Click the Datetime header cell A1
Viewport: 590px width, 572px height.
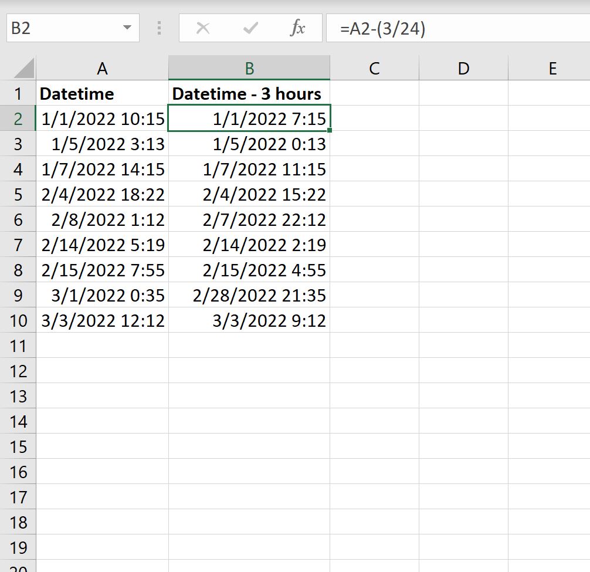coord(102,93)
